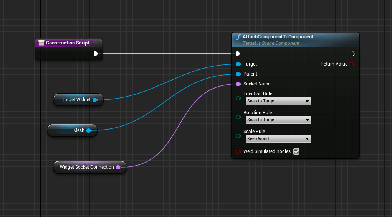
Task: Toggle the Weld Simulated Bodies checkbox
Action: pyautogui.click(x=296, y=151)
